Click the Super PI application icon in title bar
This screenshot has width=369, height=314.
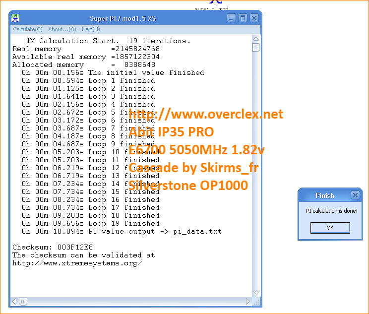click(15, 18)
